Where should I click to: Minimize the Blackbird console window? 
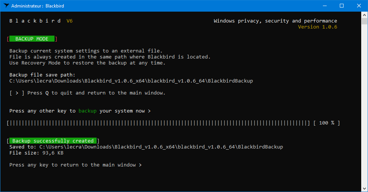click(x=325, y=6)
